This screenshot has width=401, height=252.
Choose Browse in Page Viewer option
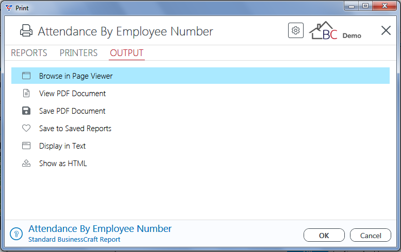click(201, 76)
